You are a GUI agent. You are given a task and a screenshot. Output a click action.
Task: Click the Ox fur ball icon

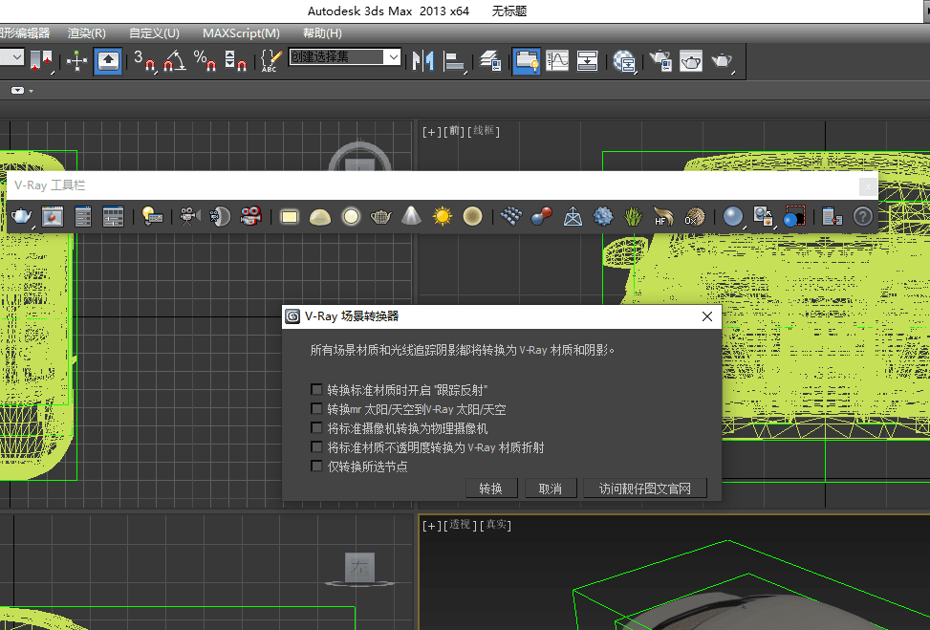[x=694, y=216]
